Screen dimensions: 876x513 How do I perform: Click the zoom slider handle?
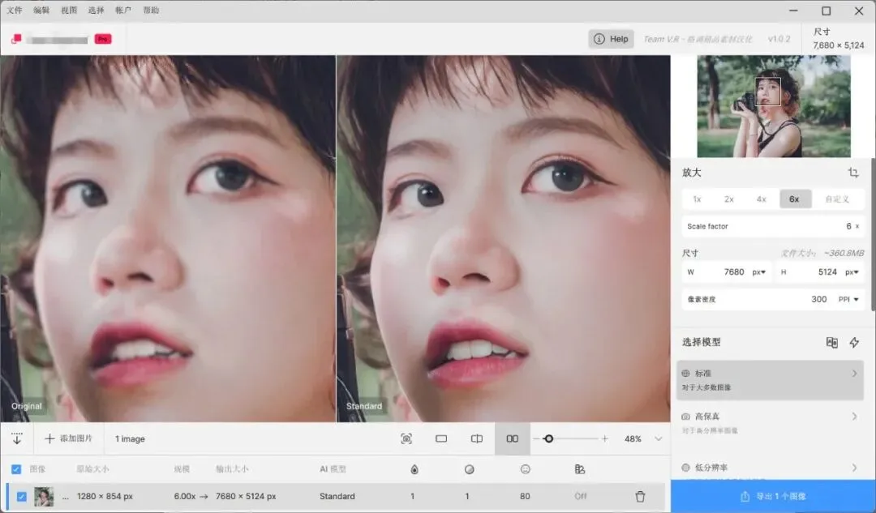point(548,438)
